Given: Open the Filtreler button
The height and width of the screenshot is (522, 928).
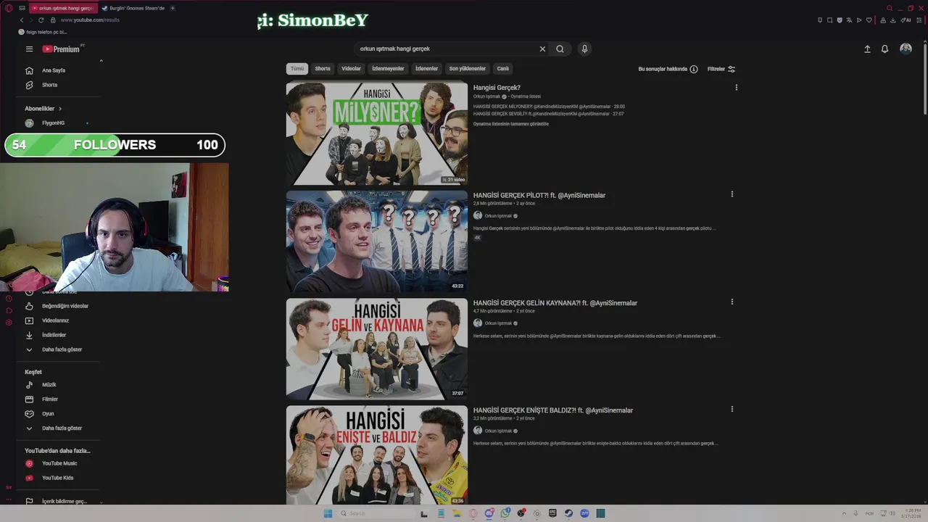Looking at the screenshot, I should click(721, 69).
